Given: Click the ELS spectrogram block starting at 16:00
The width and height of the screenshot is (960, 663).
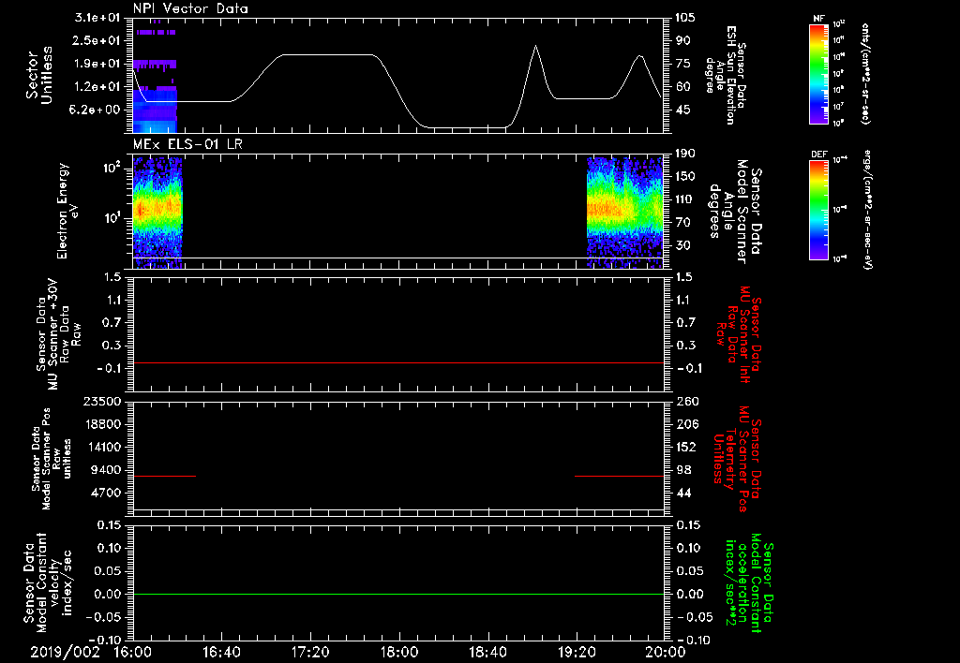Looking at the screenshot, I should (x=157, y=212).
